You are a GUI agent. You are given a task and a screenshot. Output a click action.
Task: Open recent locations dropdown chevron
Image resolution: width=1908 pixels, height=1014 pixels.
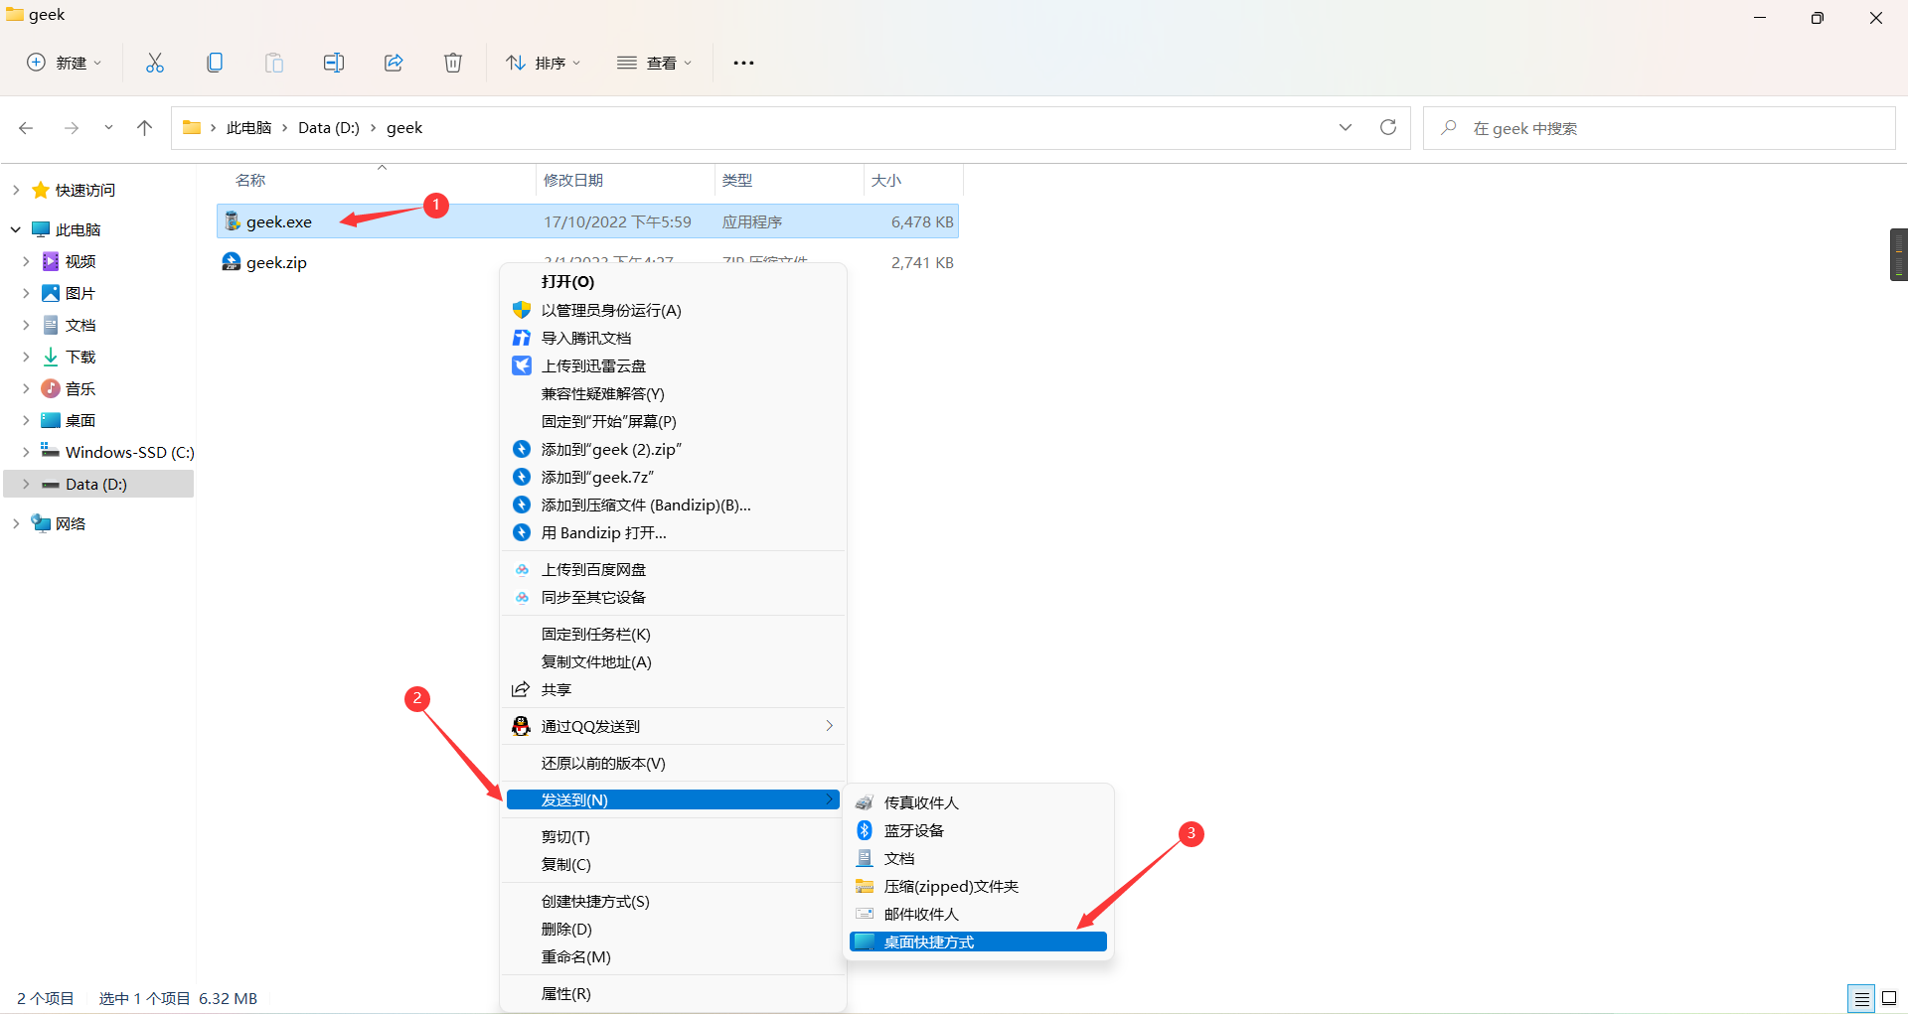click(x=108, y=128)
